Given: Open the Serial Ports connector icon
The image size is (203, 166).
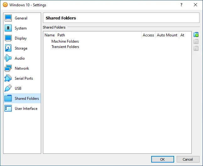Looking at the screenshot, I should click(x=8, y=78).
